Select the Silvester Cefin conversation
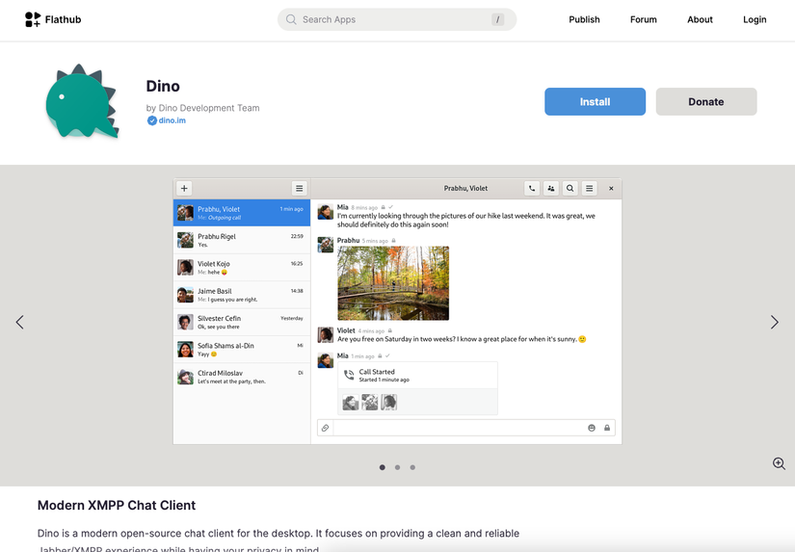Viewport: 795px width, 552px height. pos(242,322)
